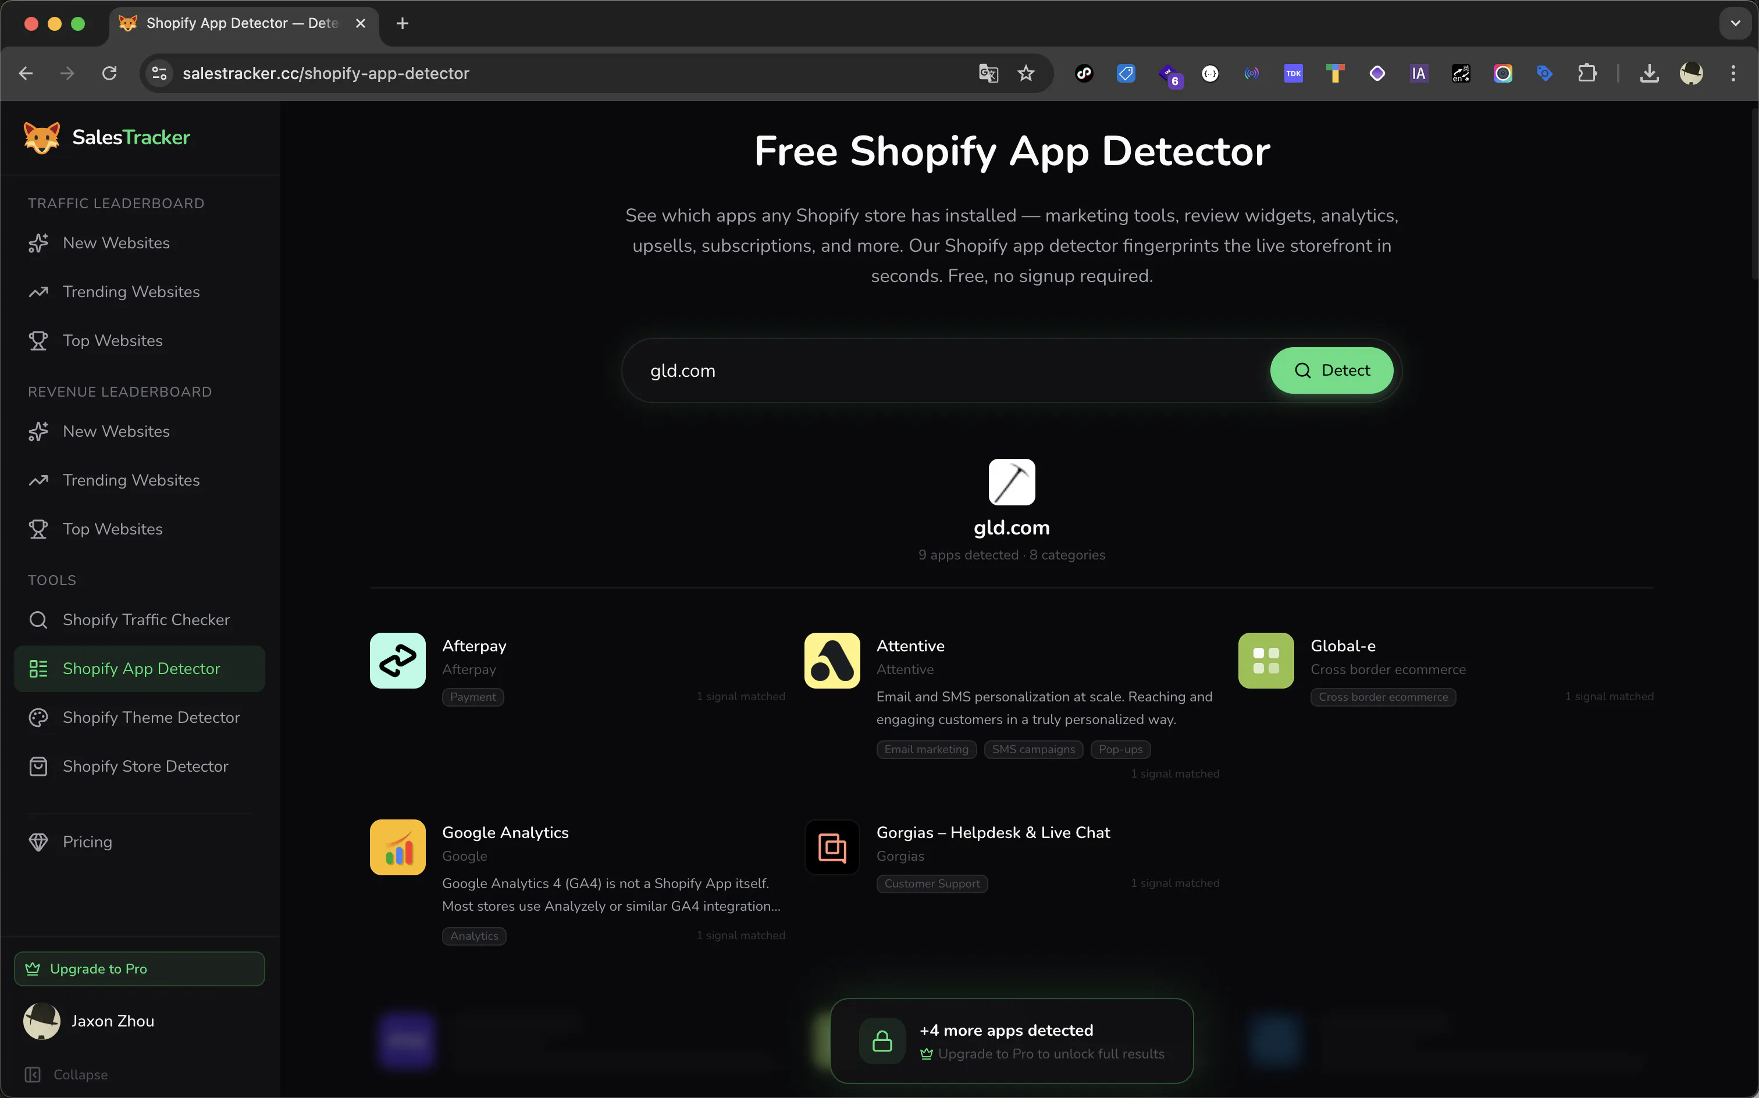
Task: Click the Upgrade to Pro button
Action: pyautogui.click(x=140, y=969)
